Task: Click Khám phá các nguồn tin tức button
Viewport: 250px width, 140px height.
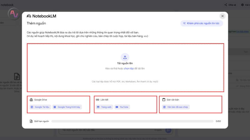Action: (x=202, y=23)
